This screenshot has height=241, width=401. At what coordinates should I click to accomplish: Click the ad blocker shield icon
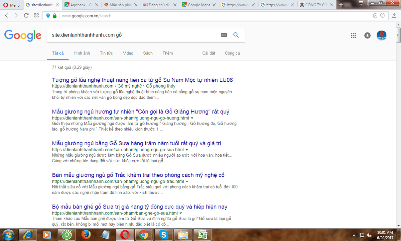pyautogui.click(x=375, y=16)
